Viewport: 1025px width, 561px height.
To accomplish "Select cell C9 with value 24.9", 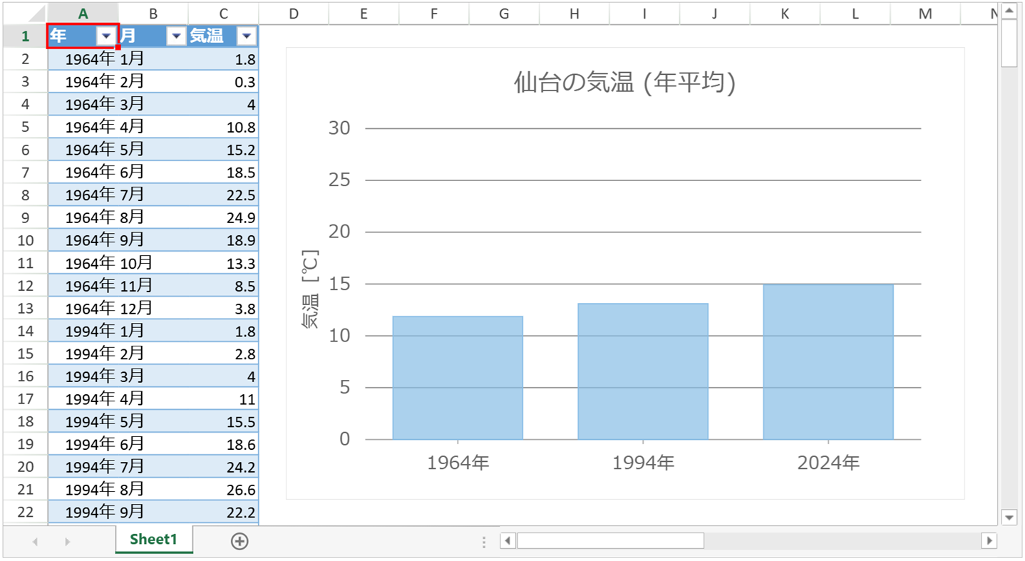I will point(224,217).
